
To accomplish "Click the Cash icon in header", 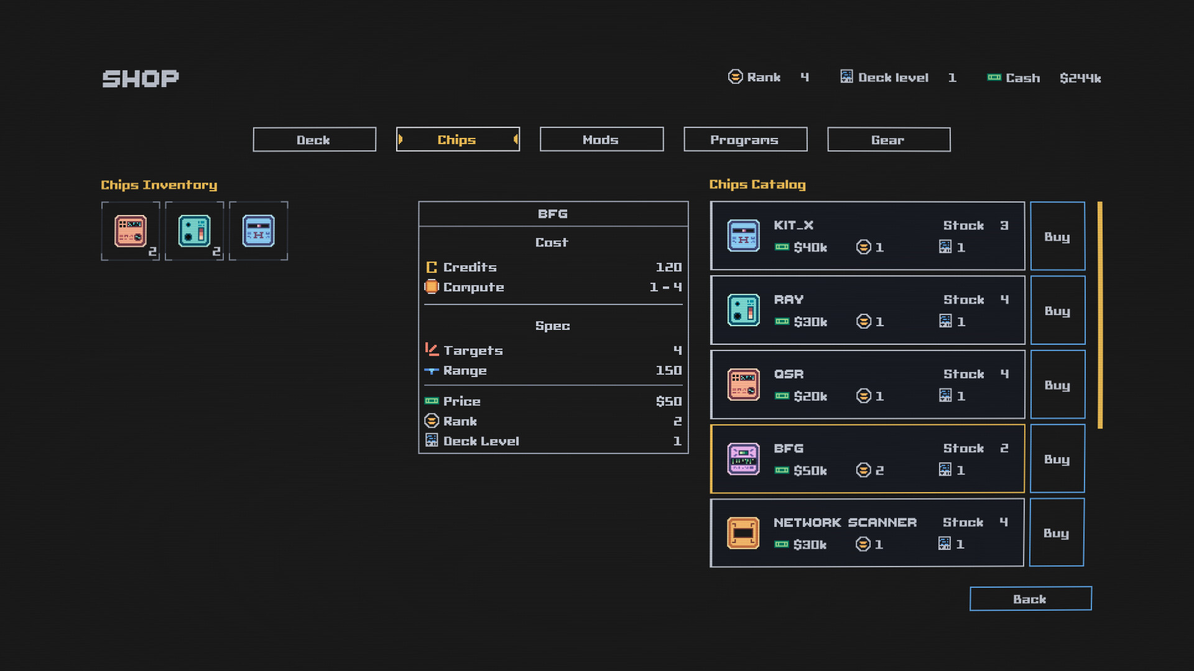I will [994, 78].
